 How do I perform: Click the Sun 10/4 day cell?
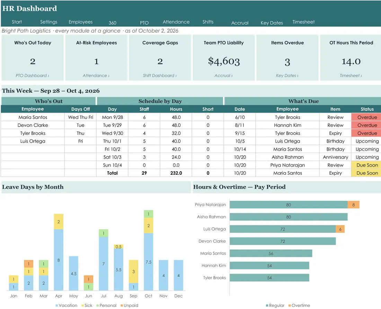click(x=112, y=165)
